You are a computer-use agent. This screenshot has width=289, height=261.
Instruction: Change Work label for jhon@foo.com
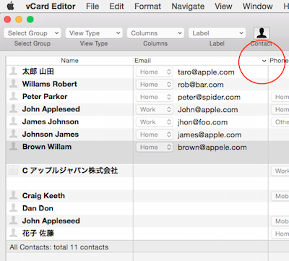click(x=154, y=122)
